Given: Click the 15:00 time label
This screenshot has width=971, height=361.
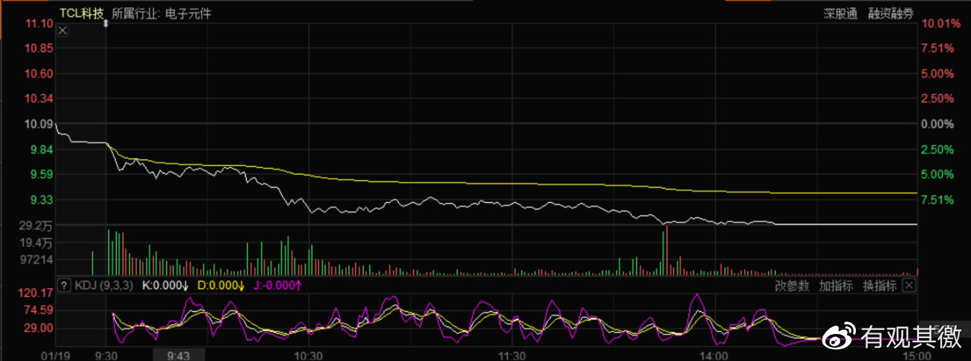Looking at the screenshot, I should 916,355.
